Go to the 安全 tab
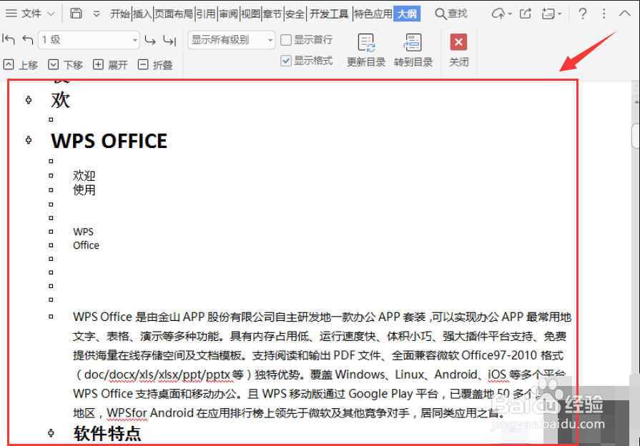 tap(295, 14)
